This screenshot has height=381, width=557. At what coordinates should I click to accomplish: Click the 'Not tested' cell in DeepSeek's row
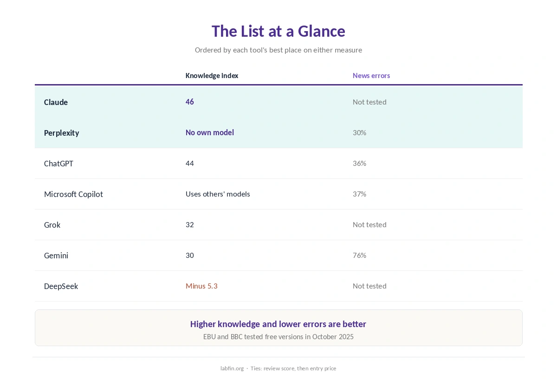click(369, 286)
